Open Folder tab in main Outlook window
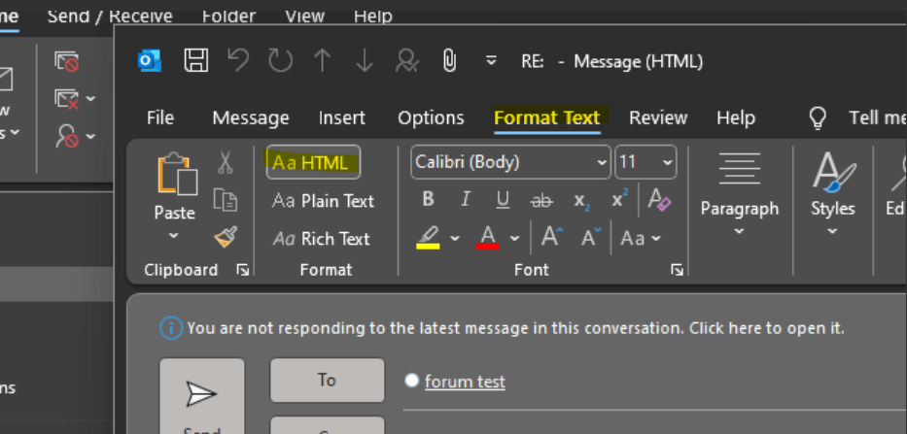The height and width of the screenshot is (434, 907). (x=229, y=16)
